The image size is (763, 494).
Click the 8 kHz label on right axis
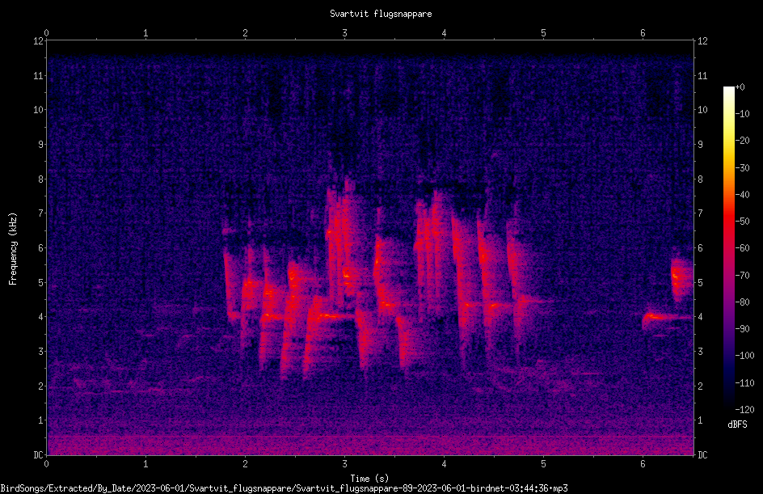[x=700, y=179]
